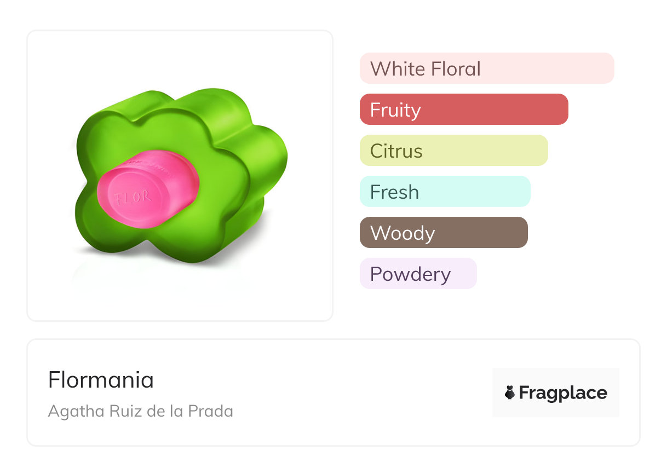The image size is (667, 473).
Task: Select the White Floral accord bar
Action: 486,68
